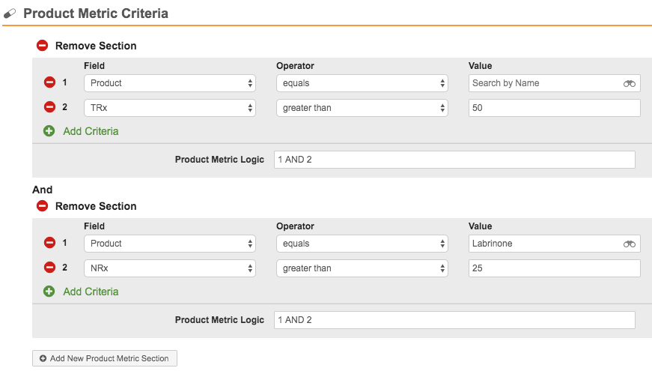The width and height of the screenshot is (652, 371).
Task: Click the red minus icon beside second Remove Section
Action: (43, 206)
